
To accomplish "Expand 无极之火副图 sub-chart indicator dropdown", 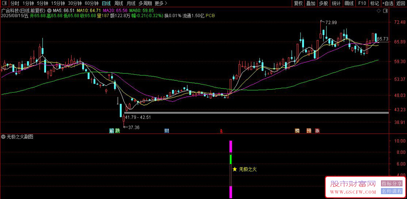I will (3, 137).
